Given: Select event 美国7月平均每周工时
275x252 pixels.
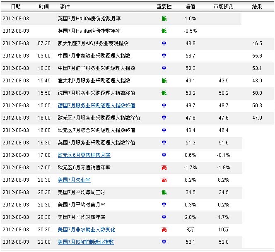Looking at the screenshot, I should click(81, 192).
